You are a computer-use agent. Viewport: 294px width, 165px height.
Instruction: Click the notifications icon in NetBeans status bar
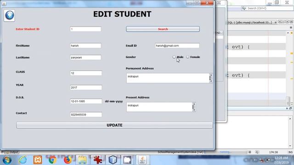coord(257,152)
